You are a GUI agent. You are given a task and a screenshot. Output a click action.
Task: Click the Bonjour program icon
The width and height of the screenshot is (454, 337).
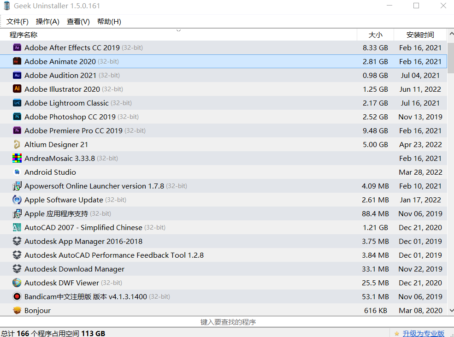coord(16,310)
